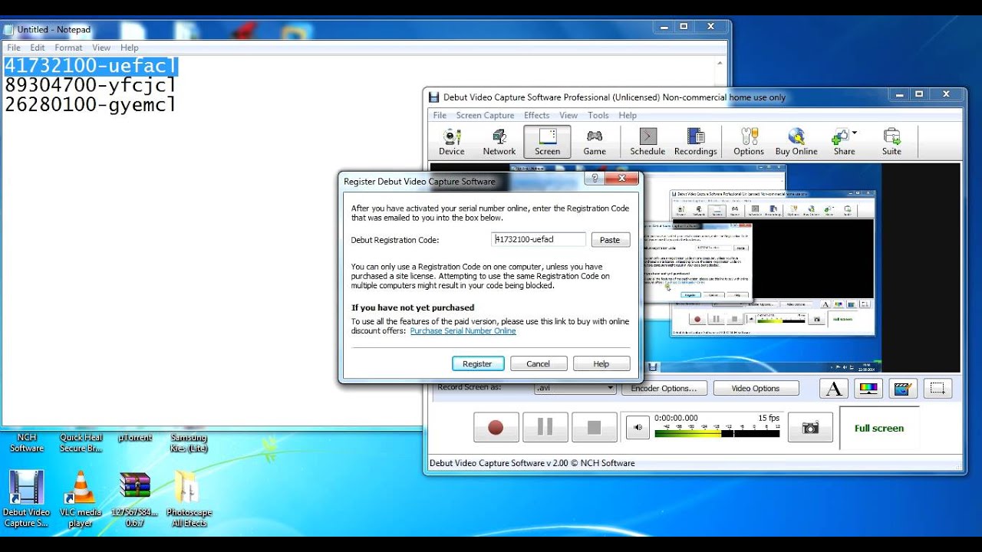The image size is (982, 552).
Task: Click the 0:00:00.000 recording time readout
Action: tap(676, 419)
